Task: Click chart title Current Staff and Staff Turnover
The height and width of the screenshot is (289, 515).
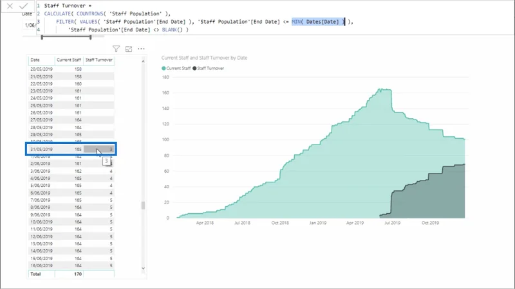Action: 204,58
